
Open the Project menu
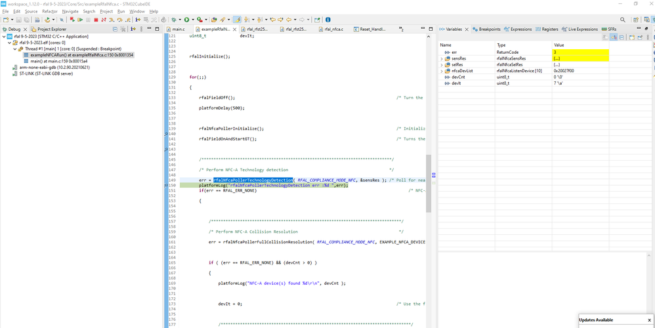click(x=106, y=11)
